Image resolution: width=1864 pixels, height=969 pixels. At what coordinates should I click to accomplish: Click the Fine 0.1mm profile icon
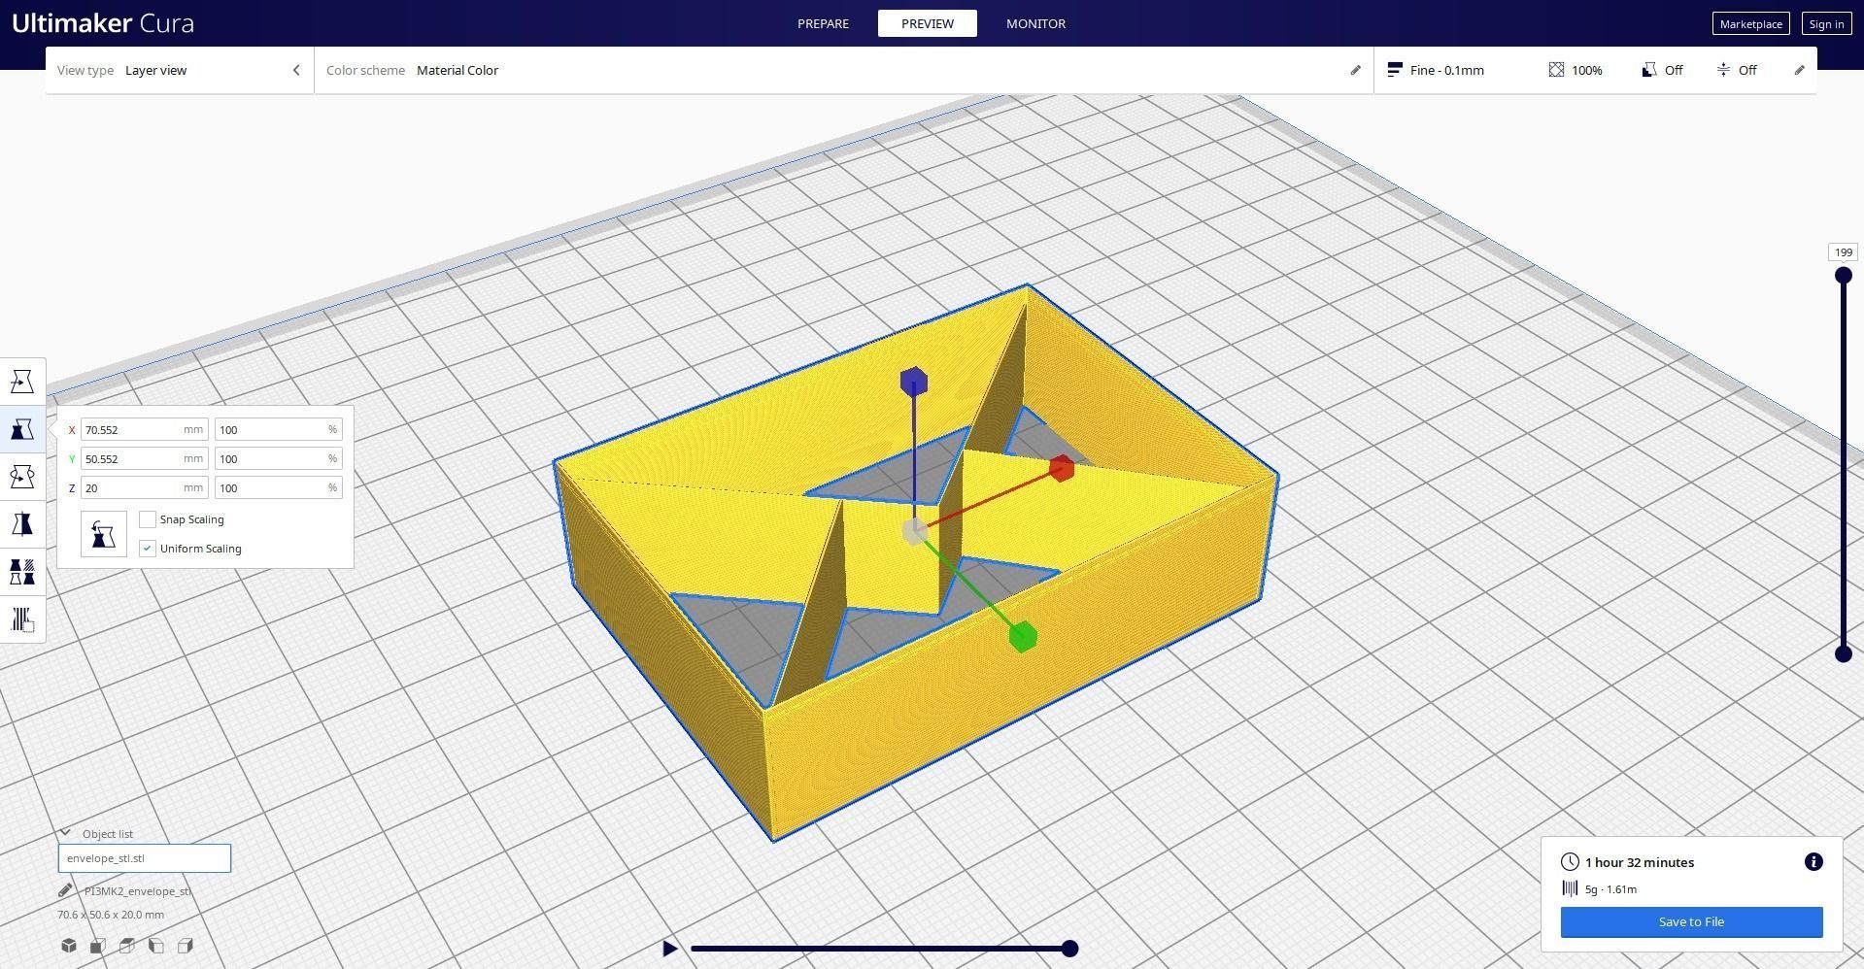(1395, 70)
